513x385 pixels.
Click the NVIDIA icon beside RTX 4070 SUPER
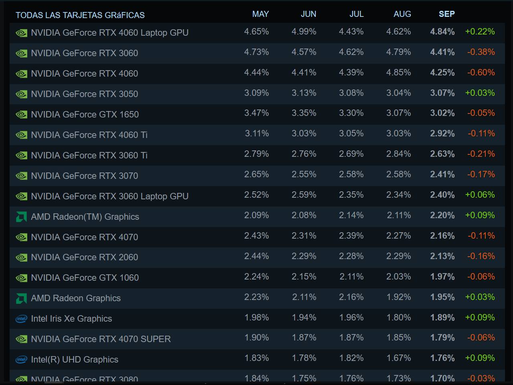[21, 339]
